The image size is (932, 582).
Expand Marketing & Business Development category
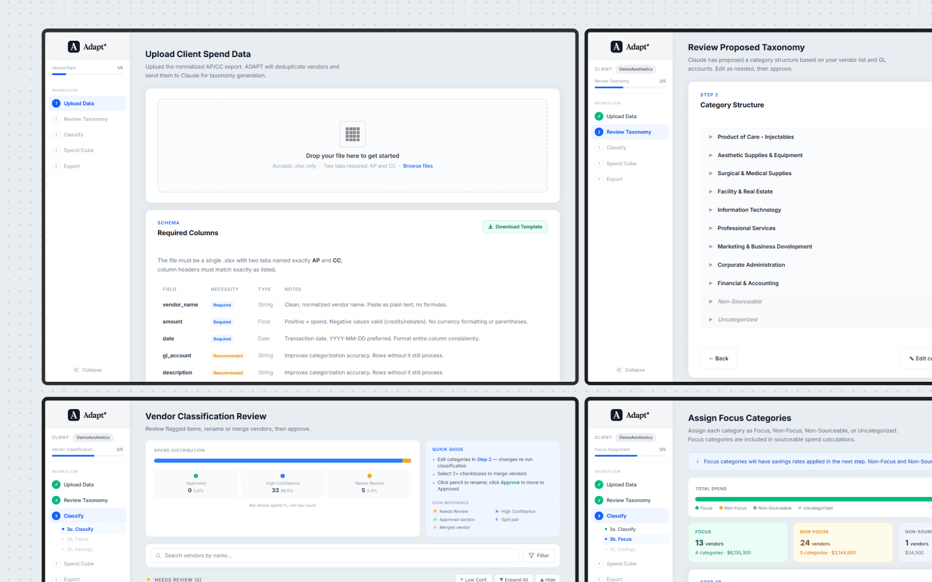(711, 247)
